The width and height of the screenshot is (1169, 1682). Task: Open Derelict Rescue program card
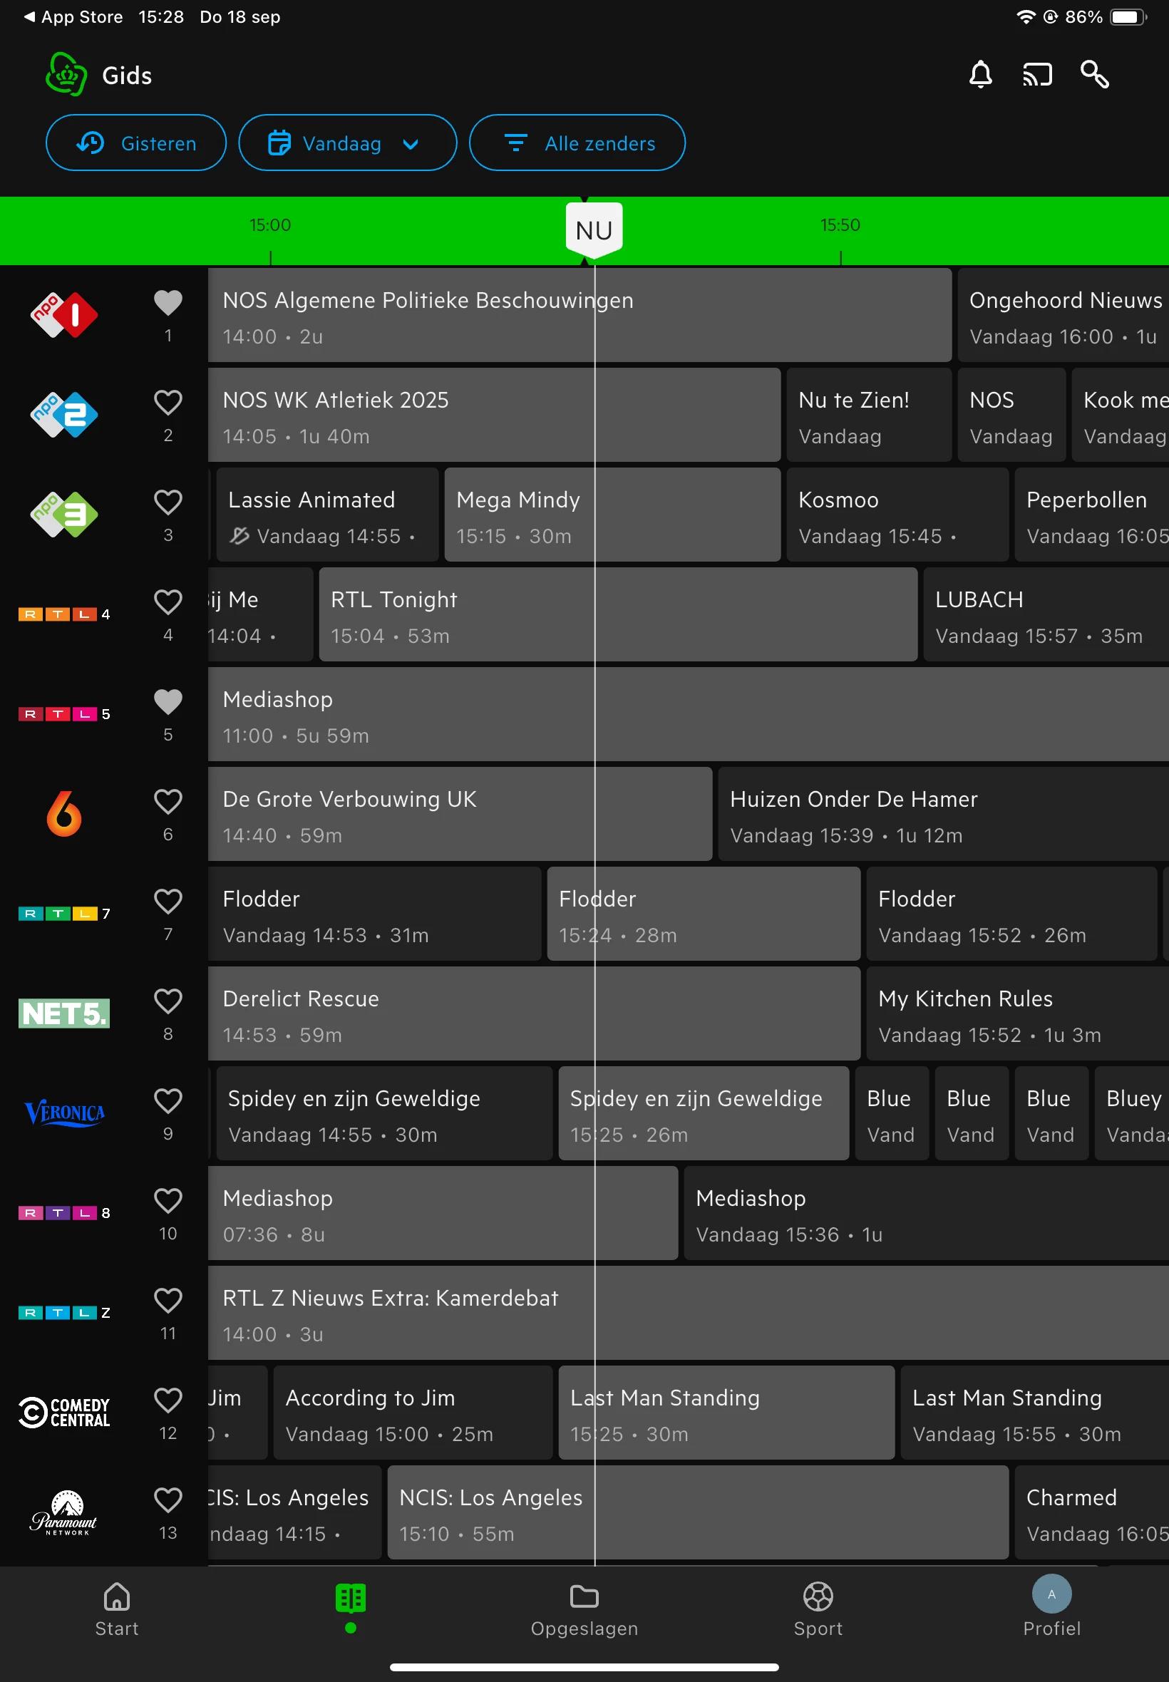(534, 1013)
